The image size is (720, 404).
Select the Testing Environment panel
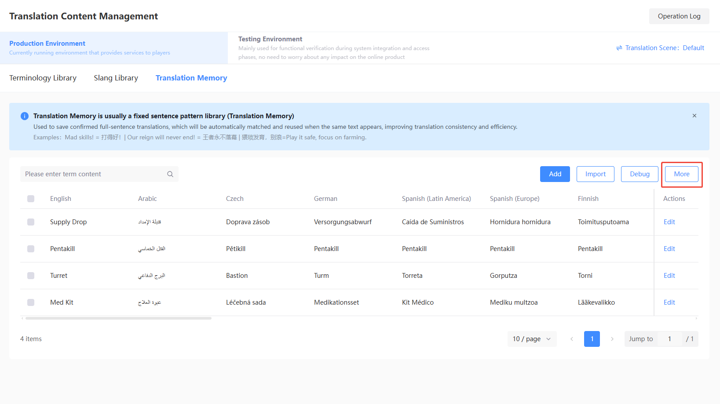coord(334,48)
